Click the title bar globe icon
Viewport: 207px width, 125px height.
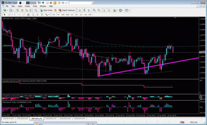(x=43, y=3)
